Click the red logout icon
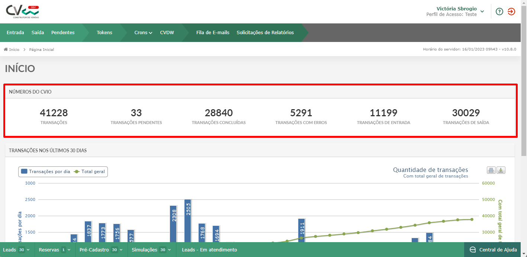Viewport: 527px width, 257px height. tap(511, 12)
